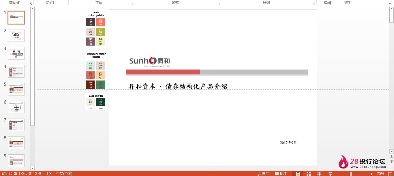The image size is (394, 176).
Task: Select slide 4 thumbnail
Action: (16, 71)
